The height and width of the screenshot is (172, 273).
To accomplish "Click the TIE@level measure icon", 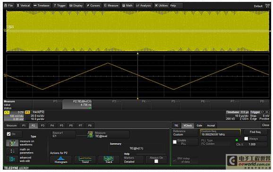I will click(x=90, y=134).
